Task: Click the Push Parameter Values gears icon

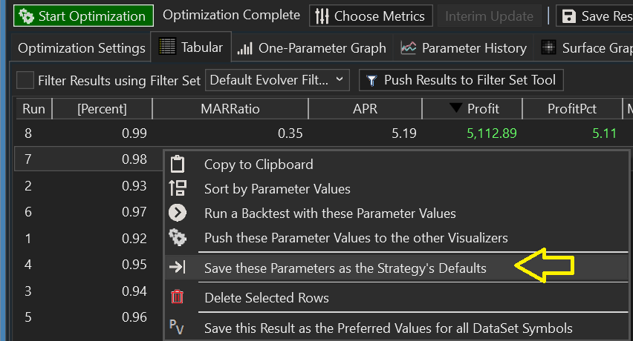Action: pos(178,238)
